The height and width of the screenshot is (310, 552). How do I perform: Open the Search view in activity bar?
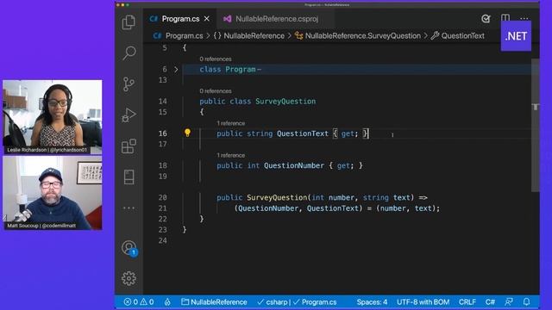tap(129, 53)
